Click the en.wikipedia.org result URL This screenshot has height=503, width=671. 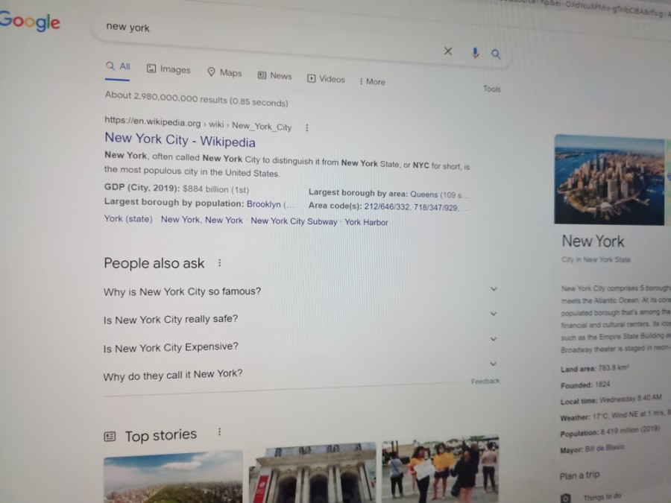(198, 124)
